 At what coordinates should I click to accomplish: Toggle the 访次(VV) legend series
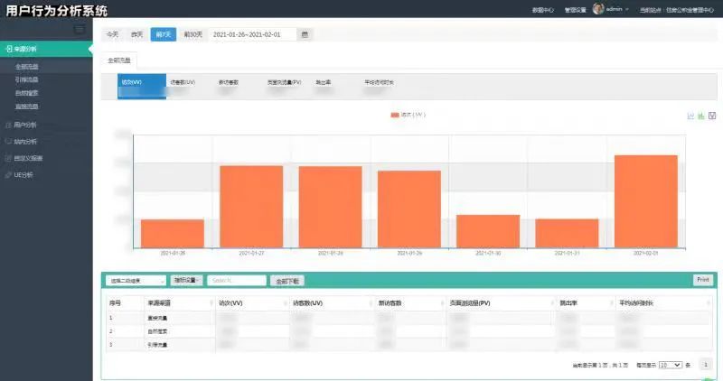click(x=408, y=115)
